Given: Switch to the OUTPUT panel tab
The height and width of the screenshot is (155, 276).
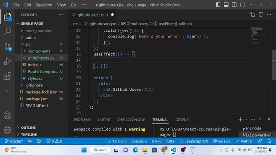Looking at the screenshot, I should 104,120.
